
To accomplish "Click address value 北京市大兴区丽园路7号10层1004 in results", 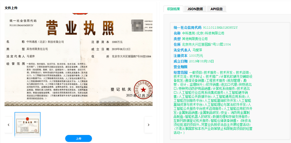I will [x=206, y=44].
